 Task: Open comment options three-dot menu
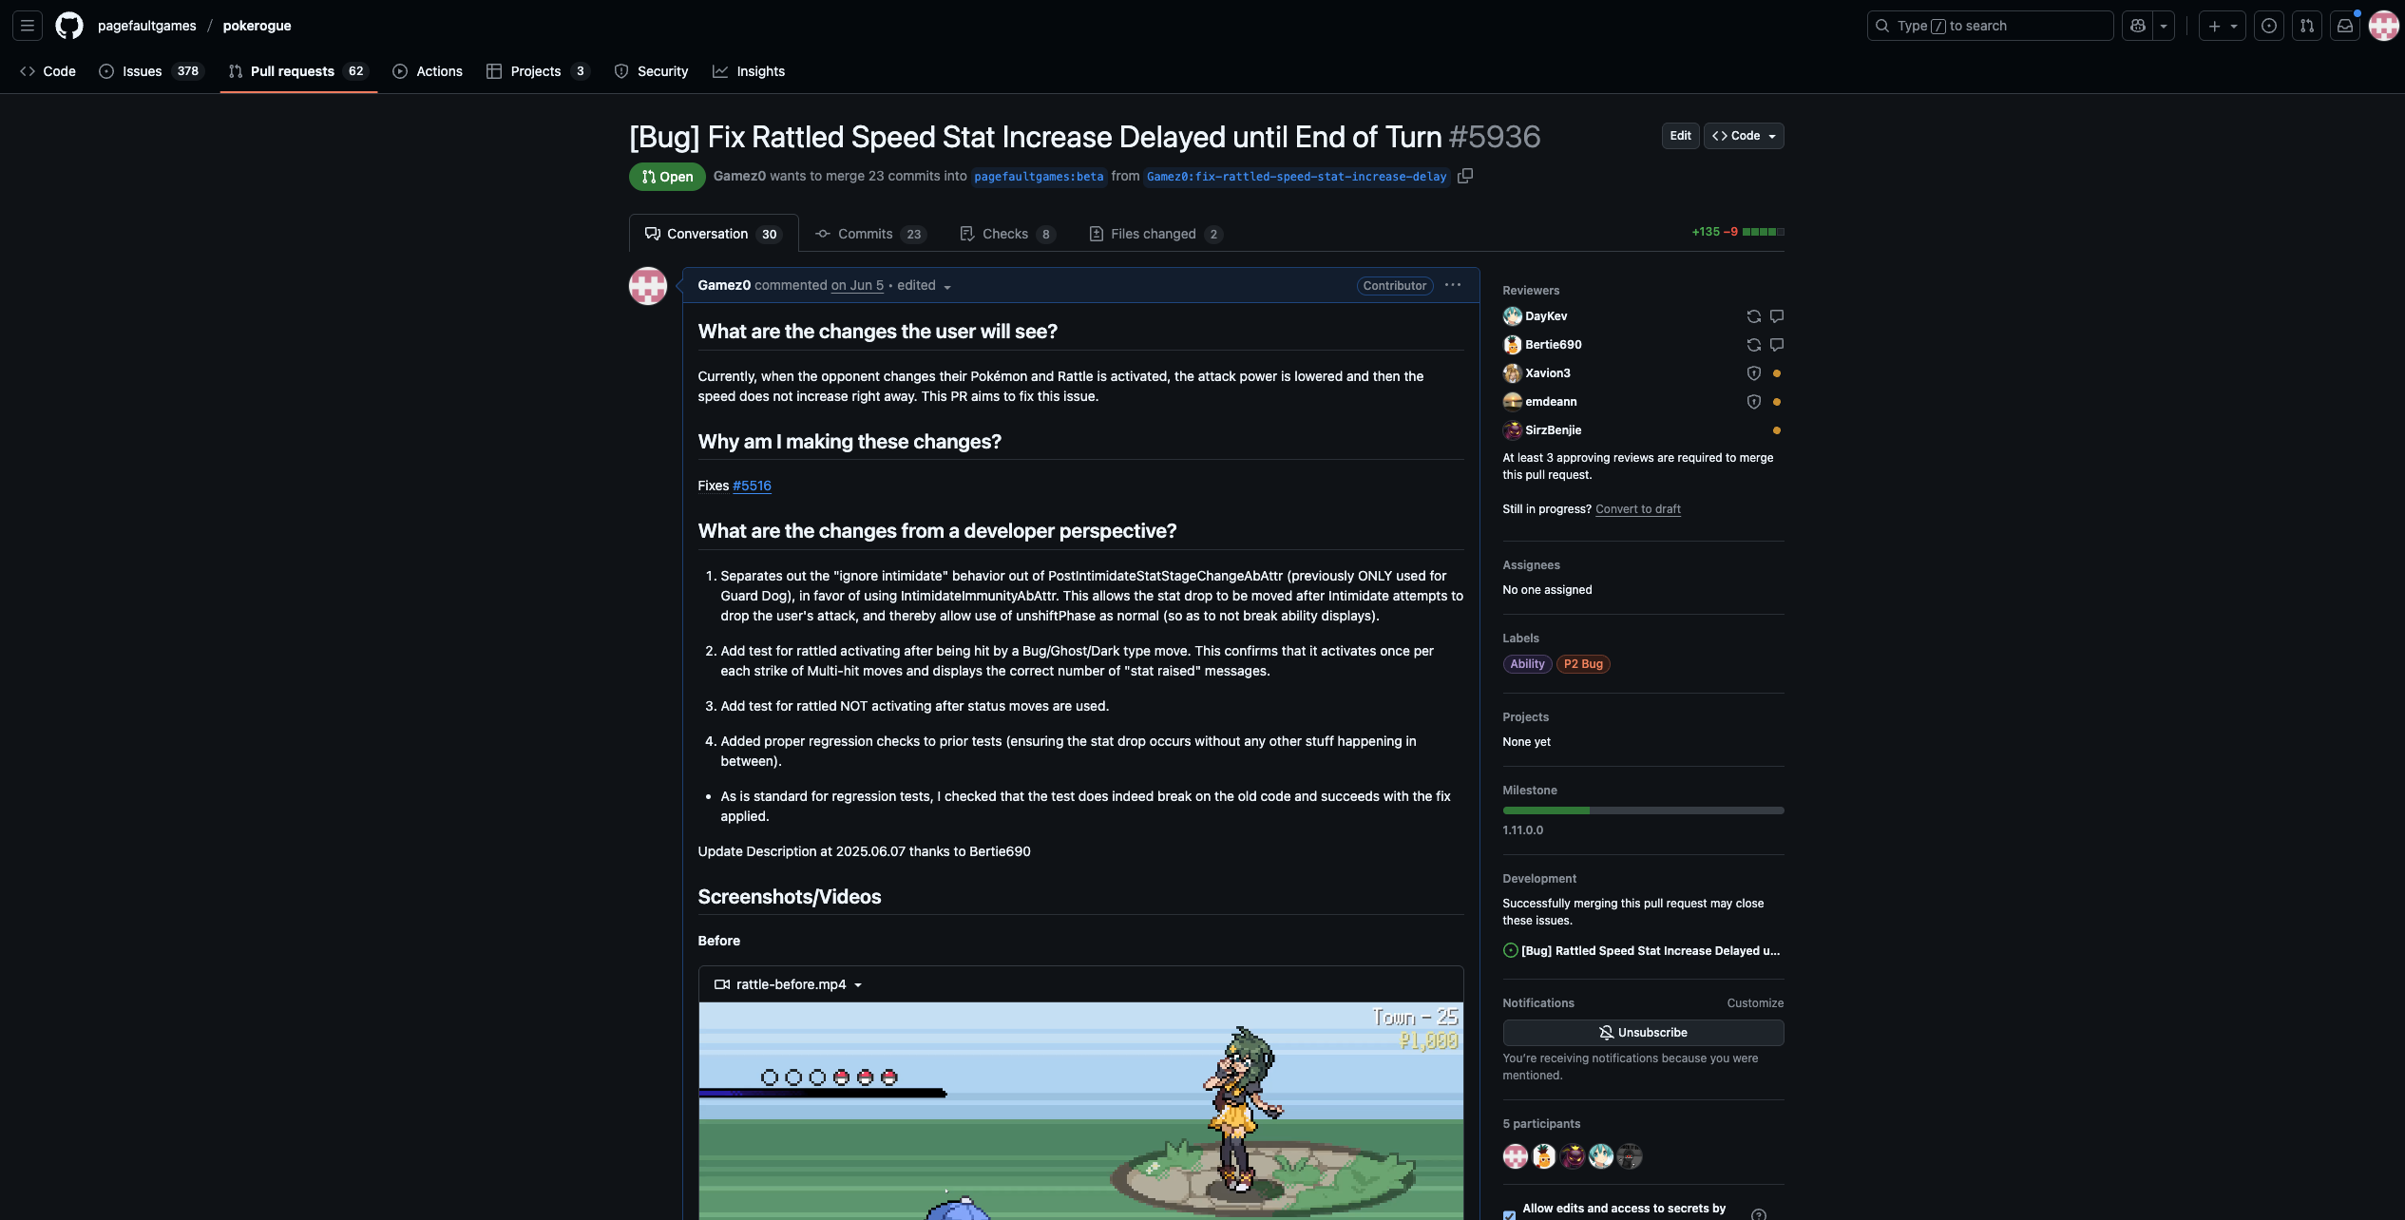pyautogui.click(x=1452, y=285)
